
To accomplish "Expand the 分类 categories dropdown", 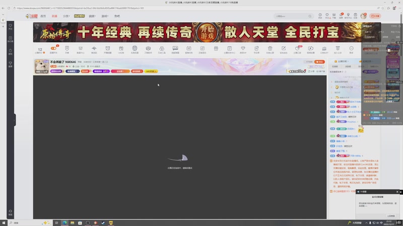I will (66, 16).
